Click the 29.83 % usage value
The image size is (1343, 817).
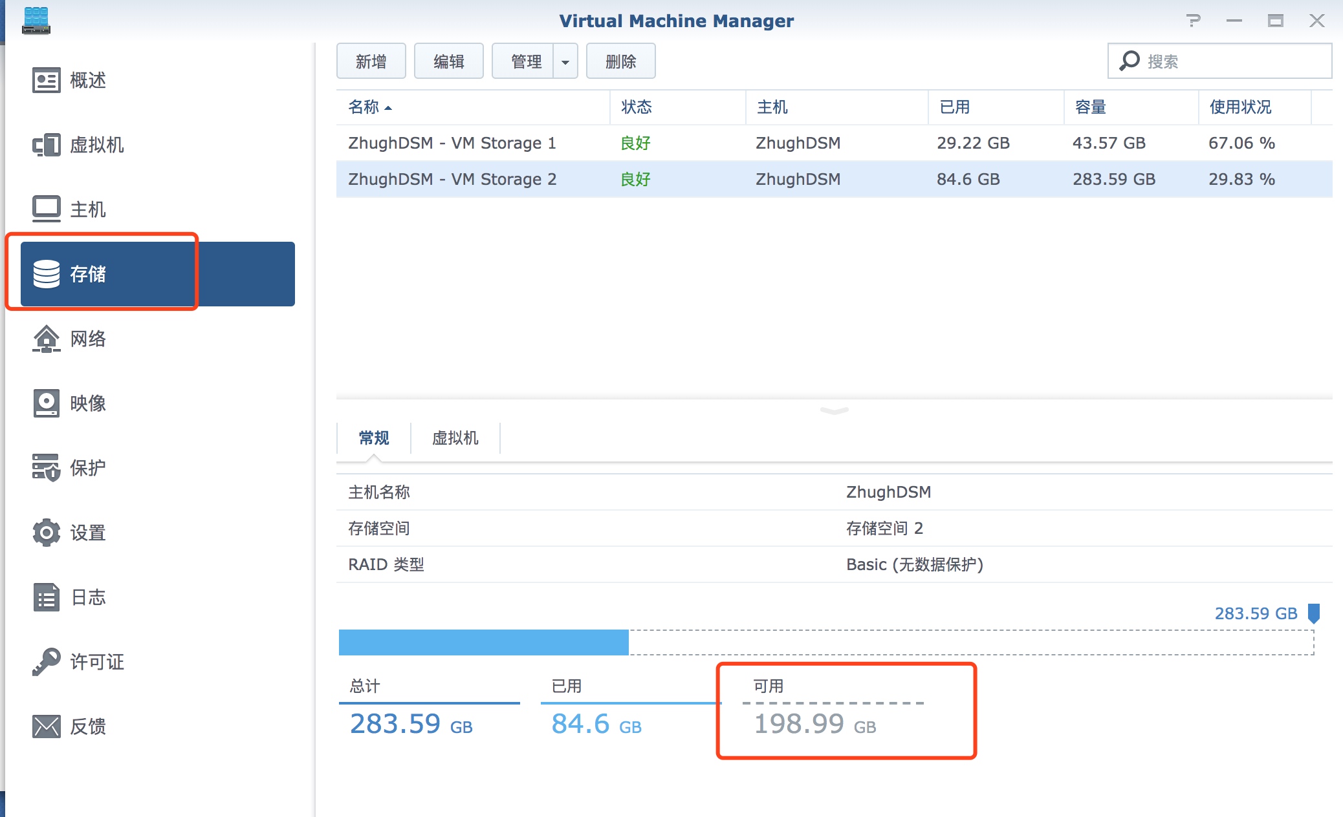1241,179
